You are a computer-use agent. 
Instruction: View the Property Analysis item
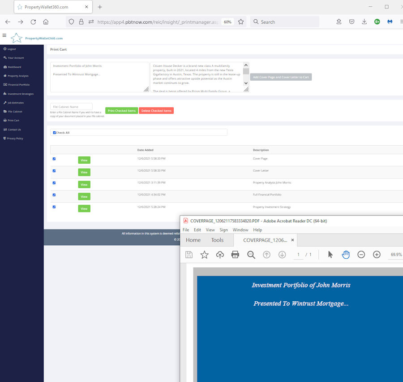84,185
